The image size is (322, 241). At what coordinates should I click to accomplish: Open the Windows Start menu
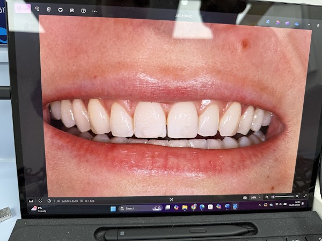click(113, 208)
